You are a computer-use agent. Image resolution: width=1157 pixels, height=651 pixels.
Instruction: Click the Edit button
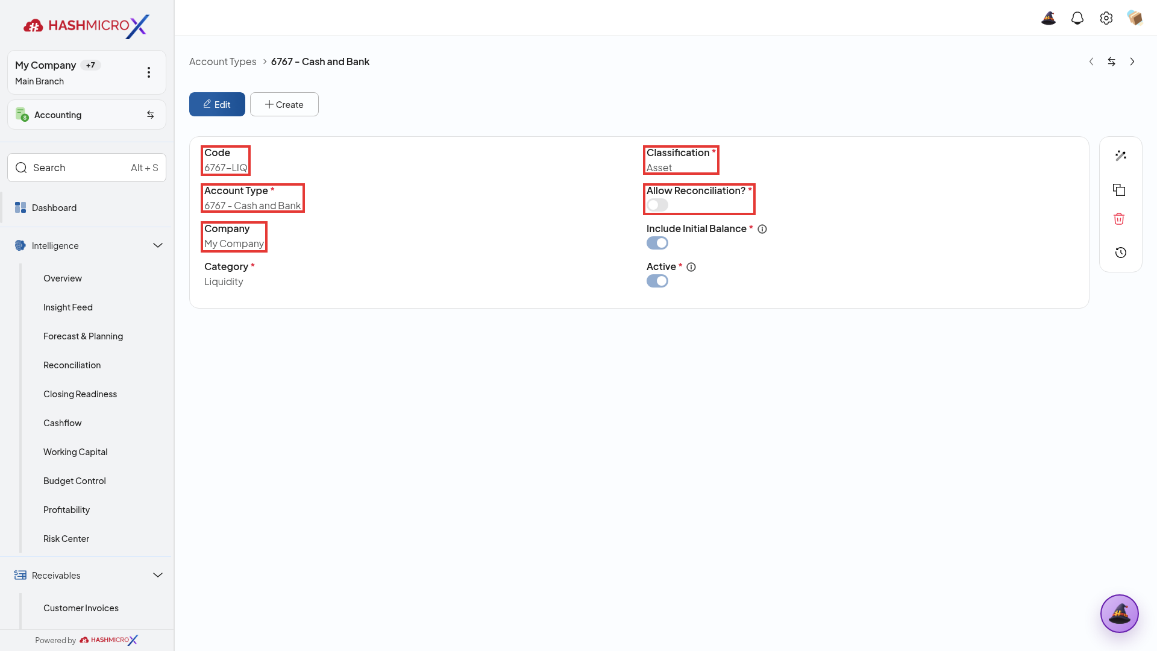pyautogui.click(x=217, y=104)
